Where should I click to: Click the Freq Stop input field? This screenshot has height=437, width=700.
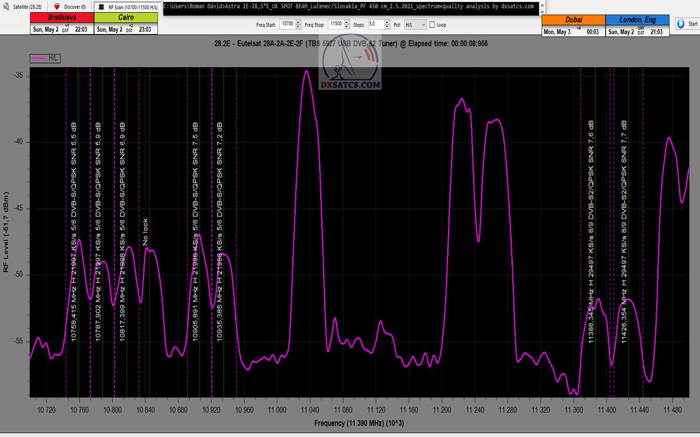[x=335, y=25]
